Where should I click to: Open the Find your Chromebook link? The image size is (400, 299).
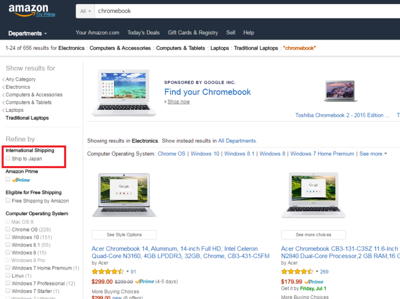coord(207,92)
